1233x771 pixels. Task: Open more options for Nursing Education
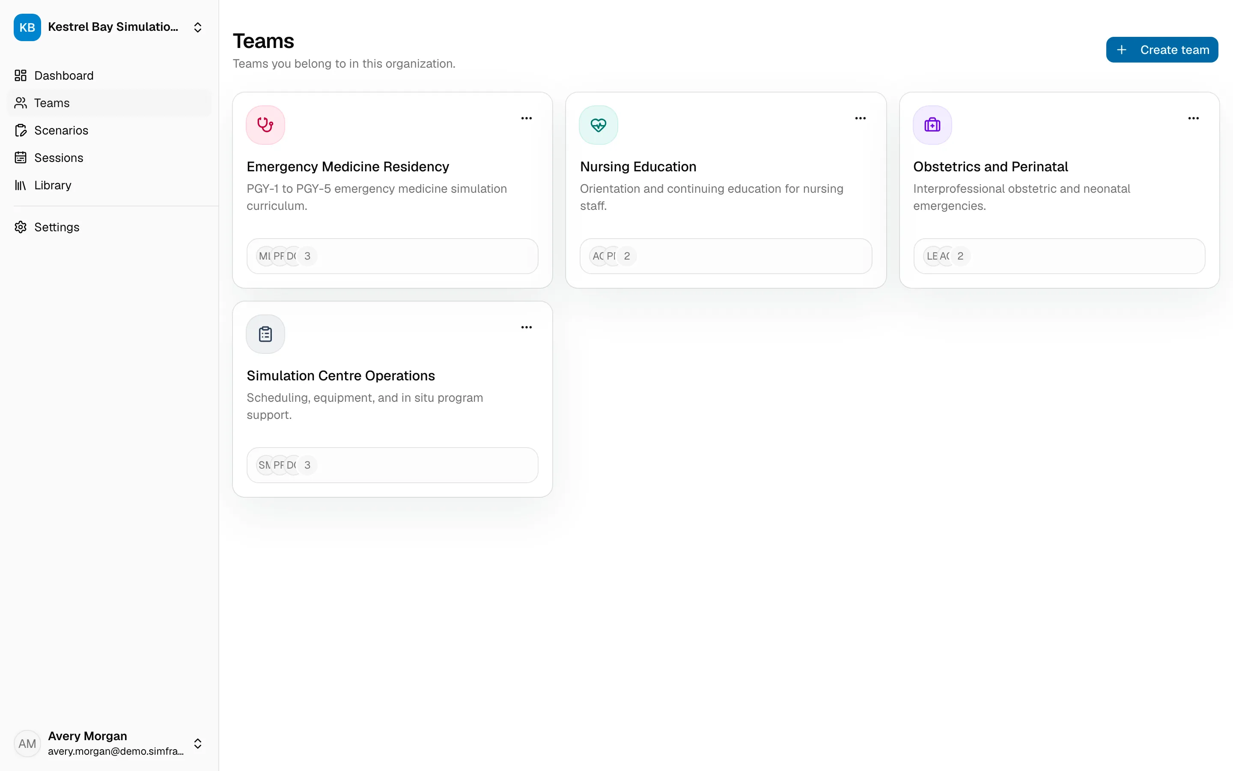coord(860,118)
